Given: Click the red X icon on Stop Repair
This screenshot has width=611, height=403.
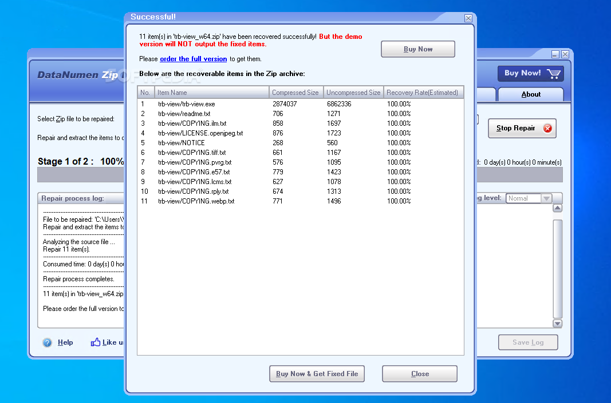Looking at the screenshot, I should click(547, 129).
